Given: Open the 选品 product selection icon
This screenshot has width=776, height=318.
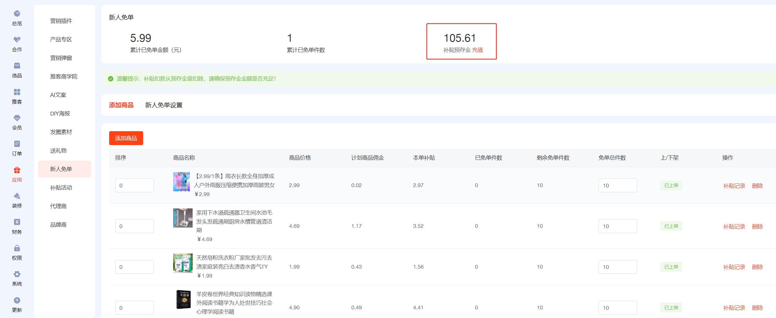Looking at the screenshot, I should tap(17, 66).
